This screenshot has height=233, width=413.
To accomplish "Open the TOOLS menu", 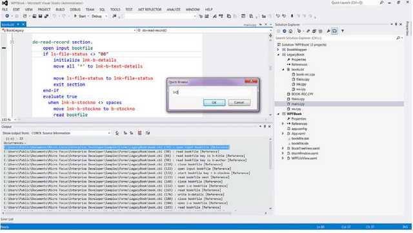I will (x=116, y=10).
